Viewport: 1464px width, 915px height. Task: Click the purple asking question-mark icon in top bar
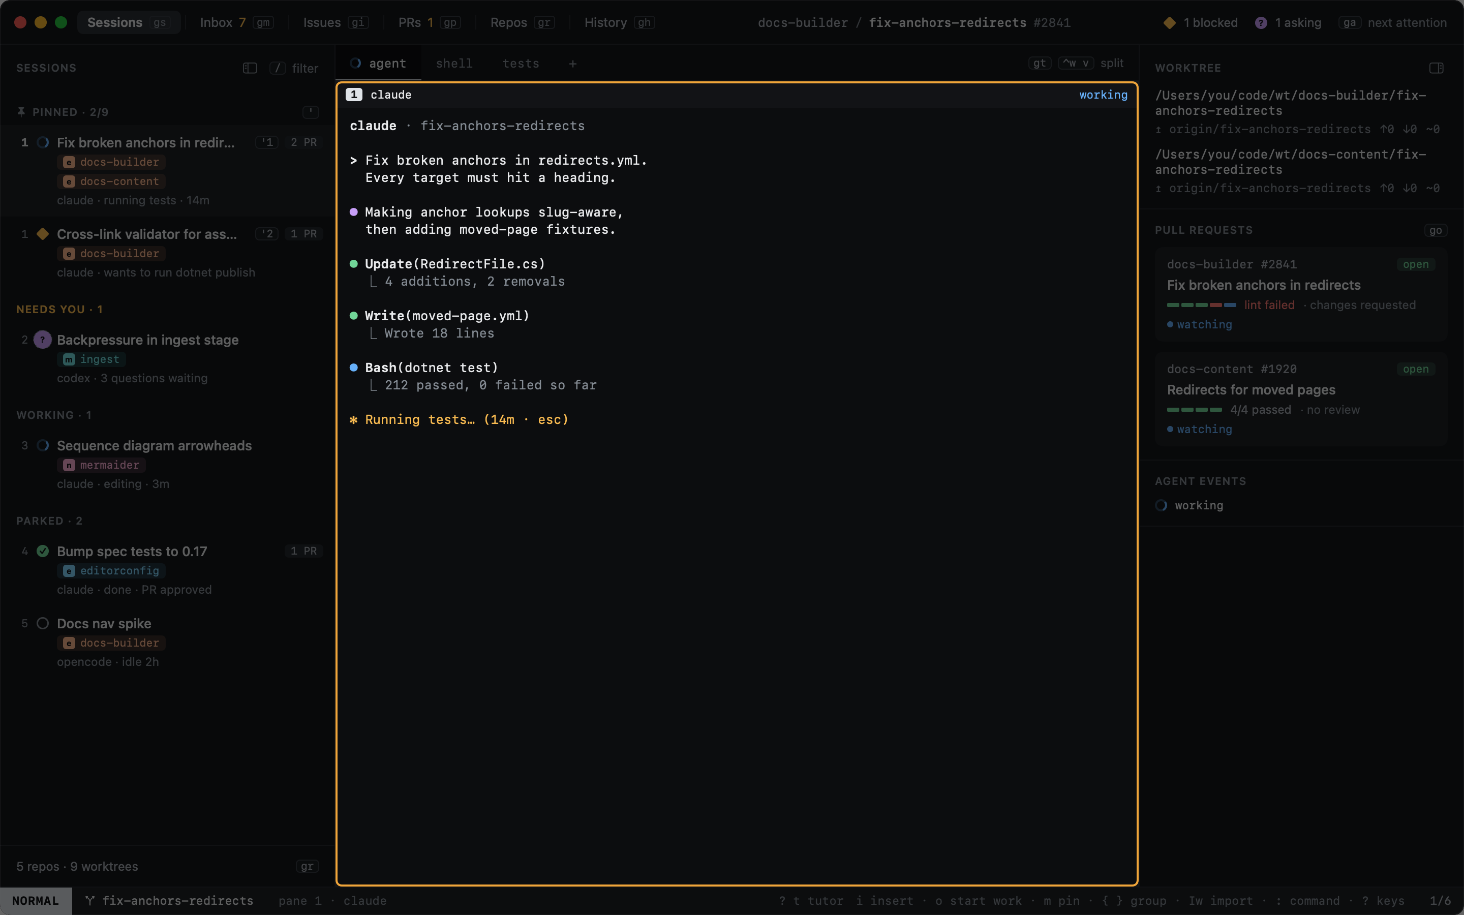1261,22
